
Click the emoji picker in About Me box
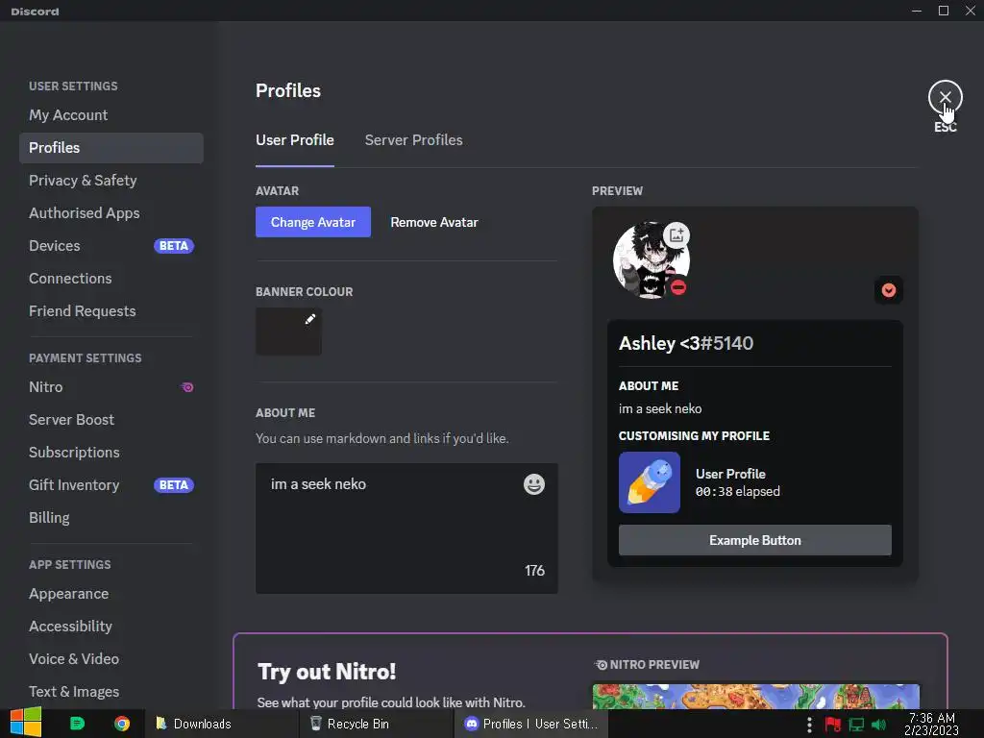tap(534, 484)
